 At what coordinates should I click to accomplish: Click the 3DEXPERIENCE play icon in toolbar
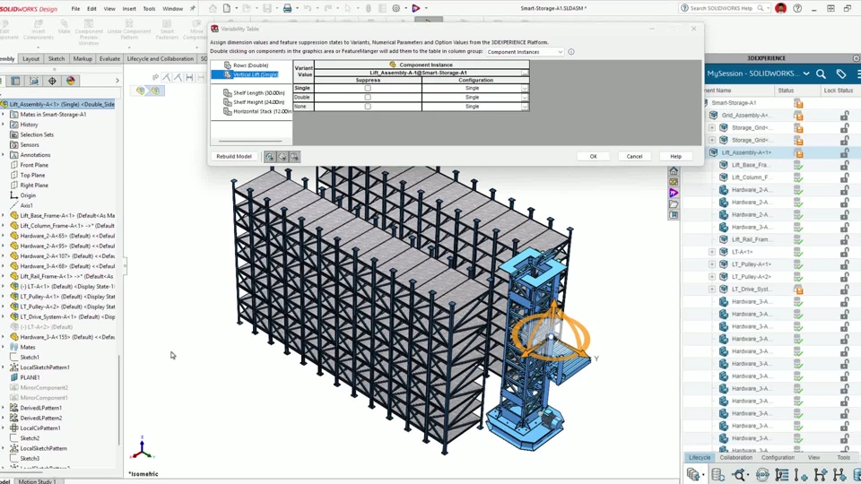tap(415, 8)
